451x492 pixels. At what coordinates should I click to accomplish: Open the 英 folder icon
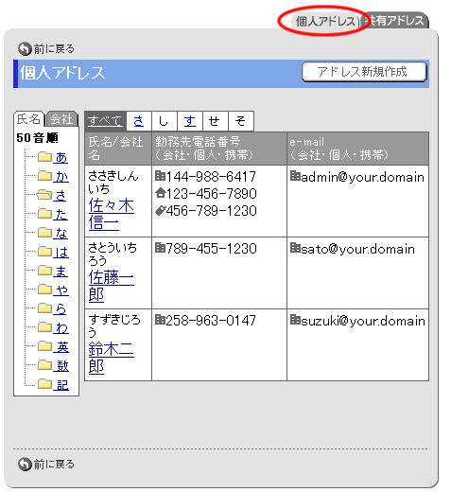pyautogui.click(x=44, y=346)
